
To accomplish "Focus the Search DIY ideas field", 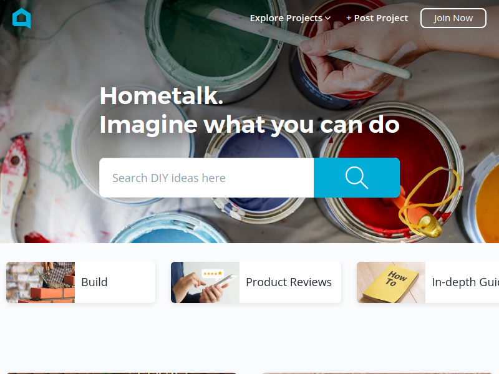I will click(x=206, y=178).
